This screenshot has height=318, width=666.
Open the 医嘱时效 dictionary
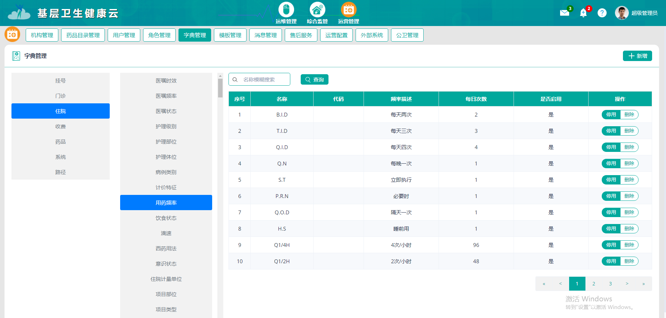(x=166, y=80)
